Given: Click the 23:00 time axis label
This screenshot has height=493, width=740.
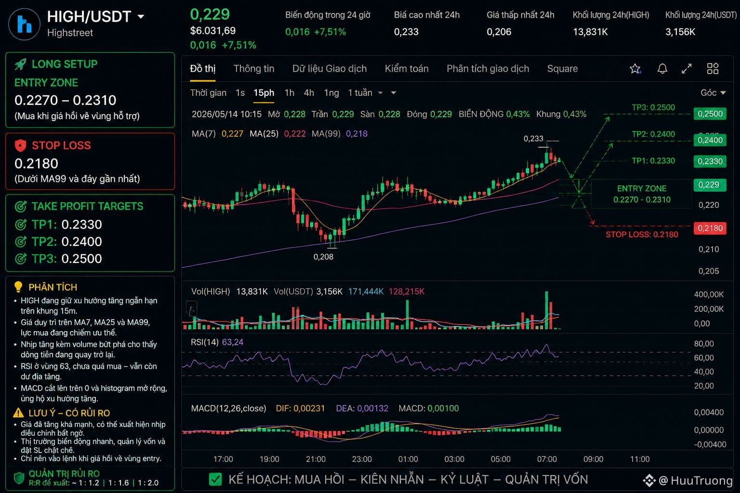Looking at the screenshot, I should coord(362,459).
